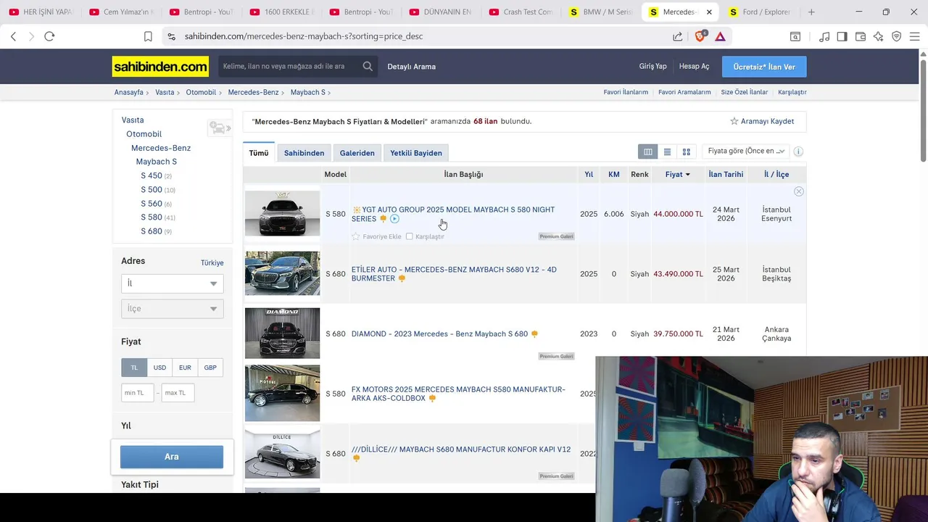Switch to the Ford / Explorer browser tab

coord(760,12)
